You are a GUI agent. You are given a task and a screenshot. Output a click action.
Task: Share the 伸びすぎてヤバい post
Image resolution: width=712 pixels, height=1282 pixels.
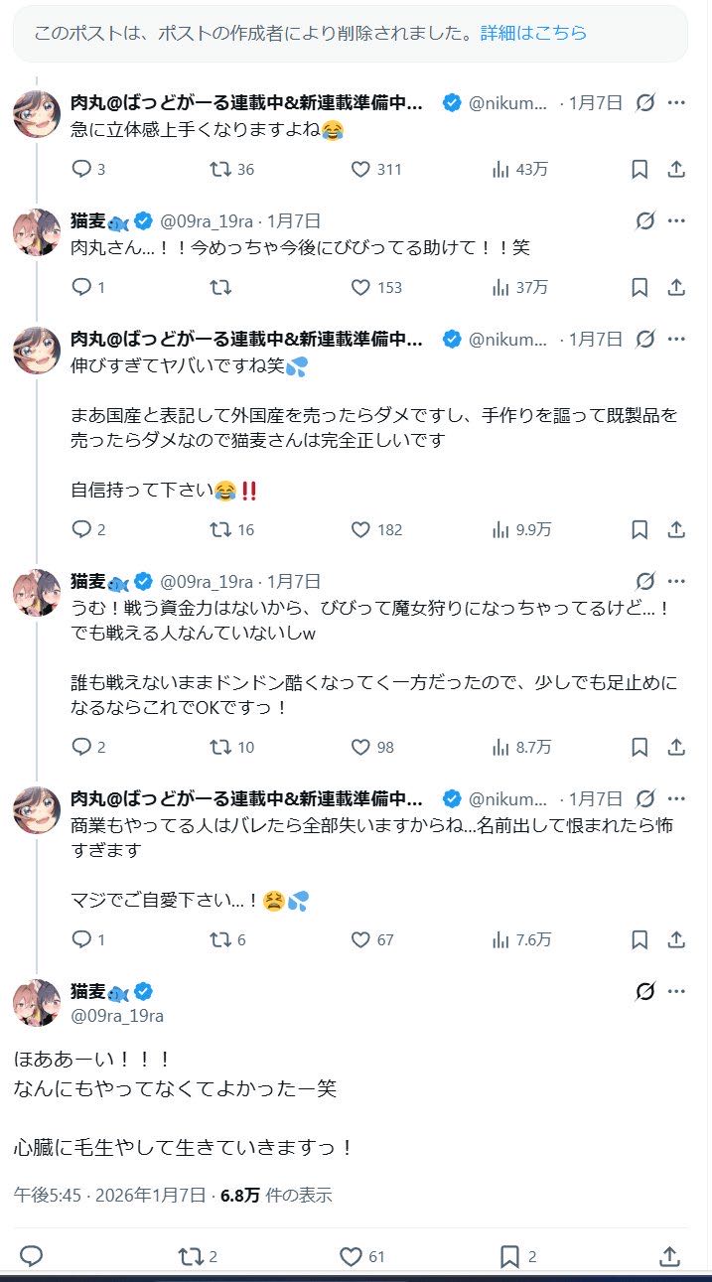[x=676, y=529]
